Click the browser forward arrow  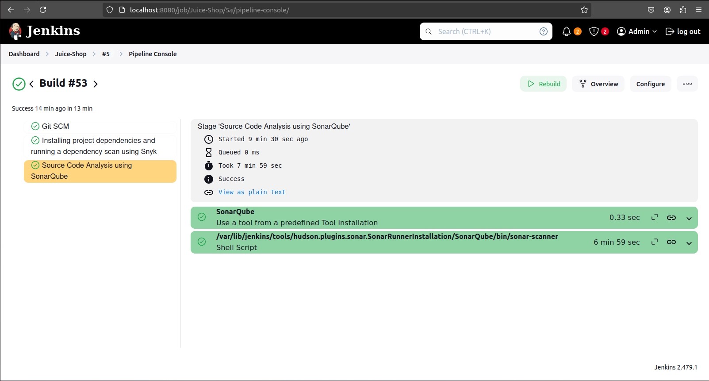tap(27, 10)
